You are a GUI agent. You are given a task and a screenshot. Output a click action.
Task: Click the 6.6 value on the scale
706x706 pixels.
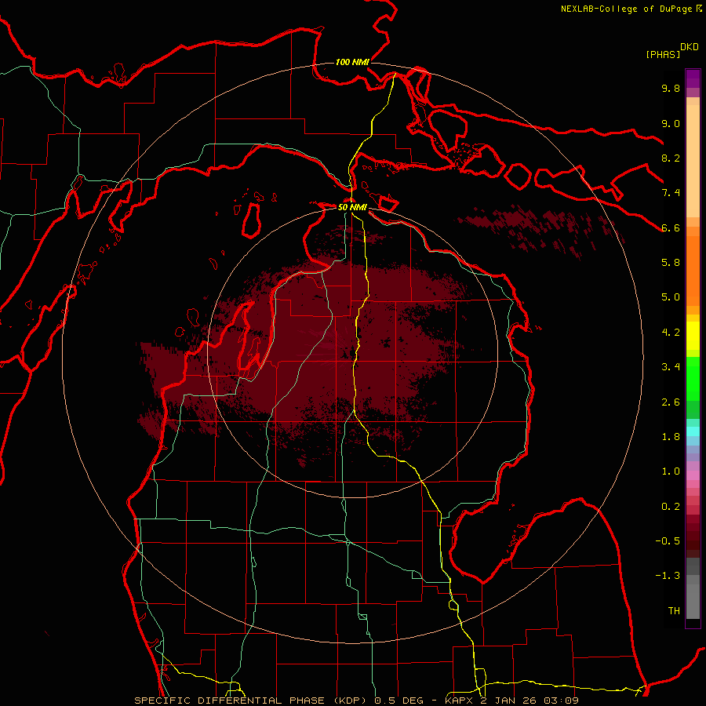point(671,227)
